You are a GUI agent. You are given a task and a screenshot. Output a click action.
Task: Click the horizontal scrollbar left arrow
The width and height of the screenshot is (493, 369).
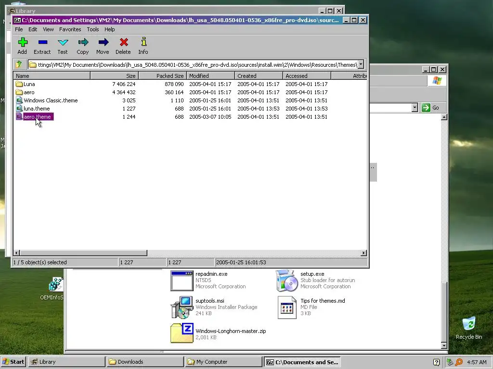click(17, 253)
